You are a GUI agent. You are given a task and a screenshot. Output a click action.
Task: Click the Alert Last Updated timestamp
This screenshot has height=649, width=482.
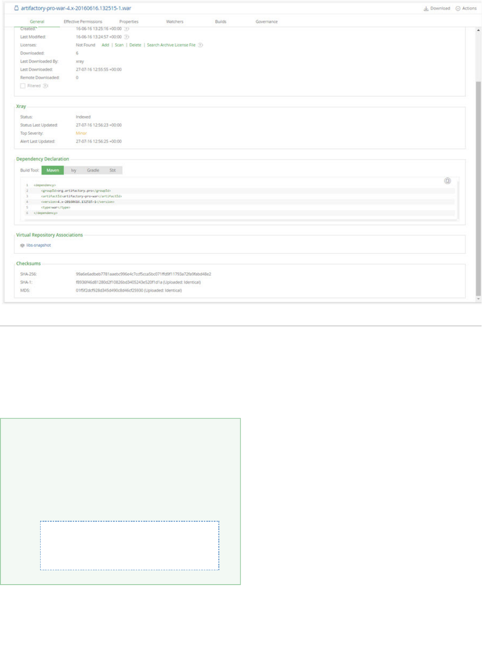point(98,141)
